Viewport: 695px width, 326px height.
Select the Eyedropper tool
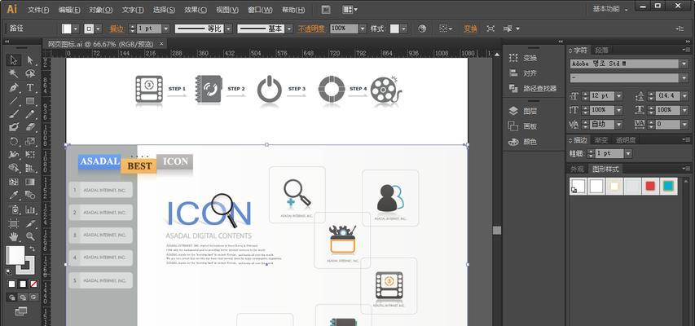click(14, 195)
